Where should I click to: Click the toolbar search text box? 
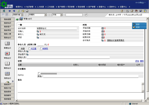(74, 15)
